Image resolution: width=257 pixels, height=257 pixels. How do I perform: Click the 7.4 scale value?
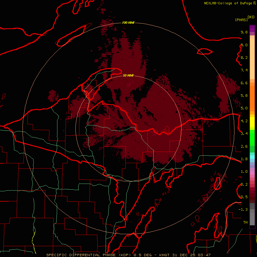click(244, 70)
